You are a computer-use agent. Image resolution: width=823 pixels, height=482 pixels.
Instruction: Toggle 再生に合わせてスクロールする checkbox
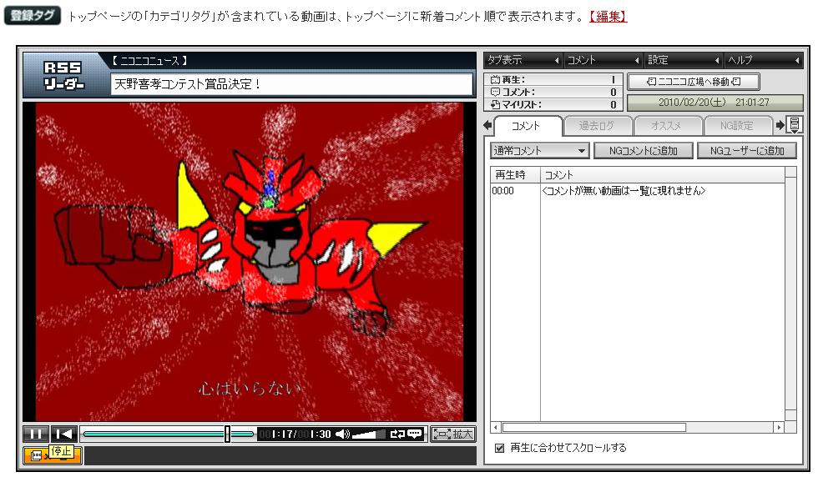tap(500, 449)
